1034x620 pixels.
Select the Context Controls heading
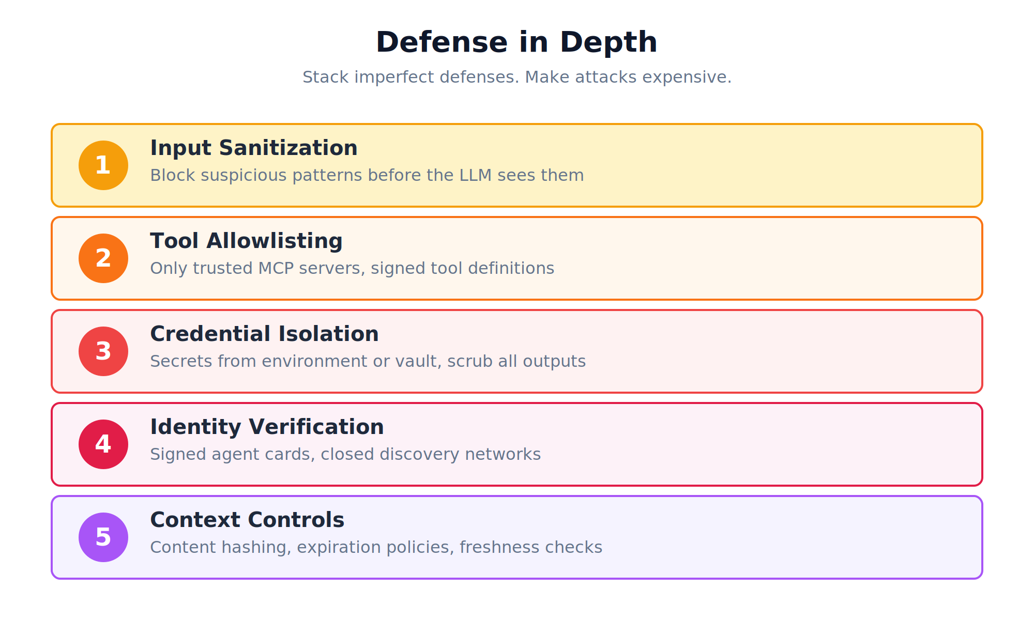coord(247,520)
